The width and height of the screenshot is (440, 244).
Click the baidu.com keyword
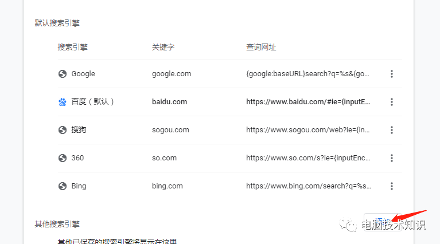(x=169, y=102)
